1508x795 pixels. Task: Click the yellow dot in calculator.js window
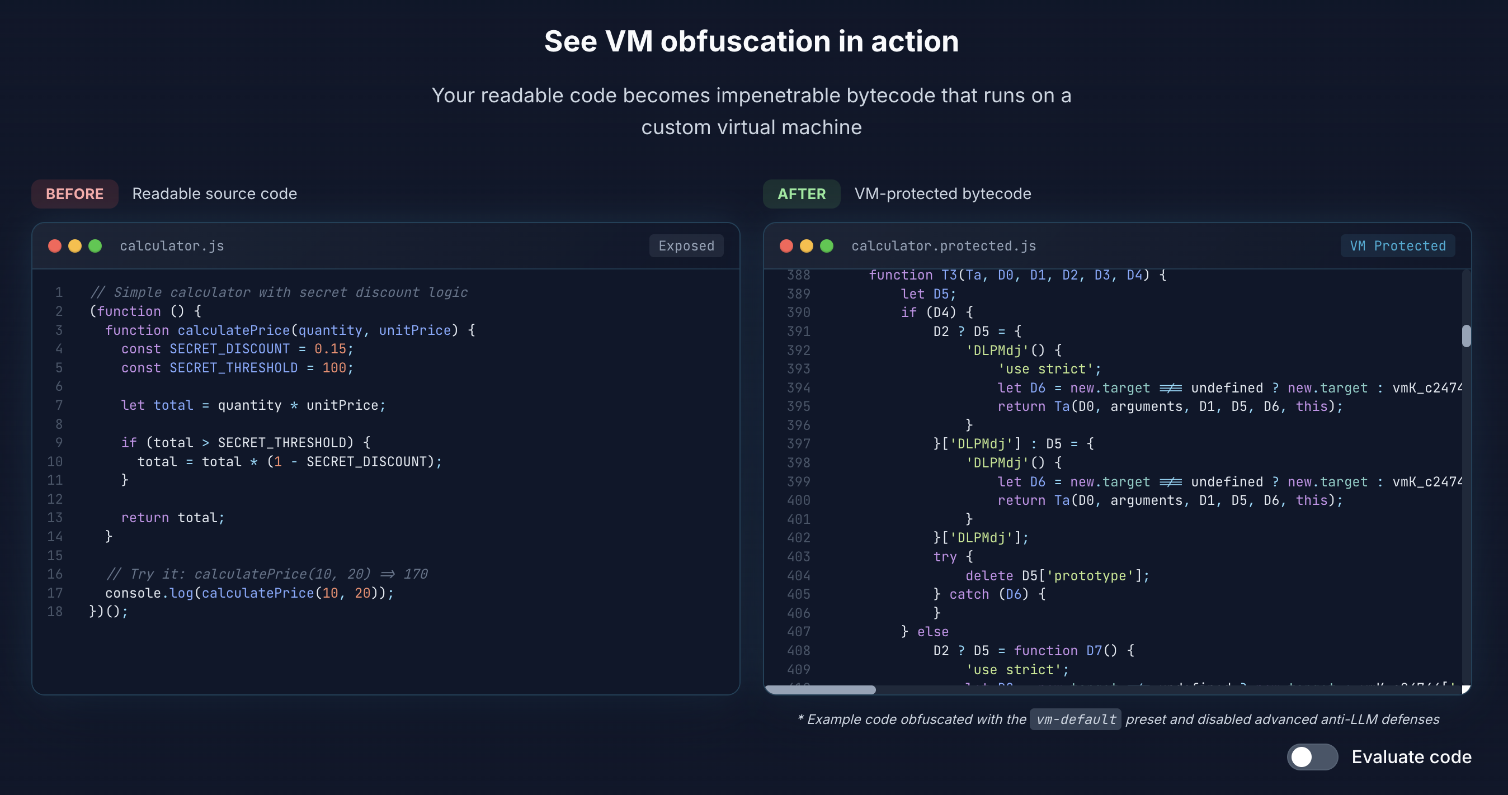tap(75, 245)
